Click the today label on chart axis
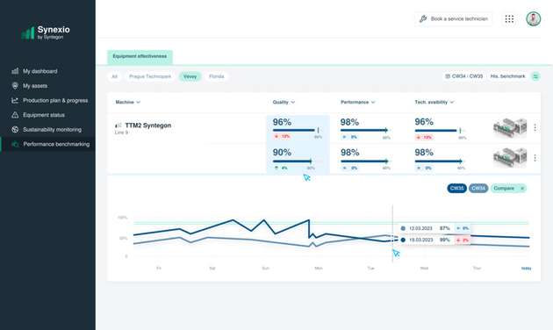The width and height of the screenshot is (553, 330). (526, 269)
